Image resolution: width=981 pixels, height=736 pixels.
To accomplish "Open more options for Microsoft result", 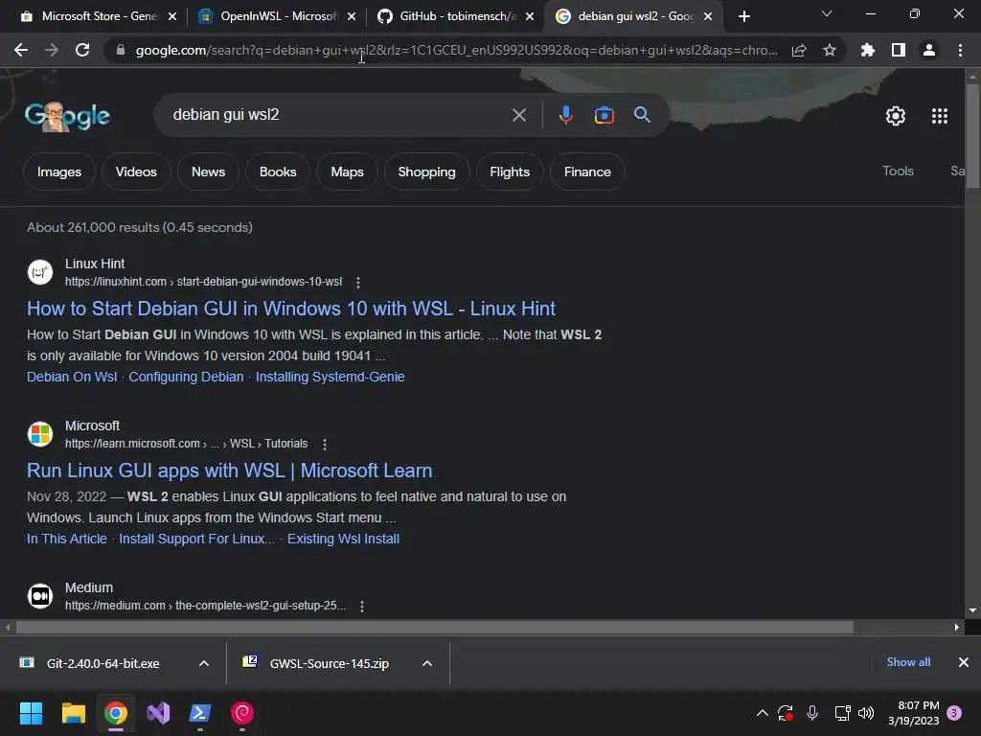I will coord(324,445).
